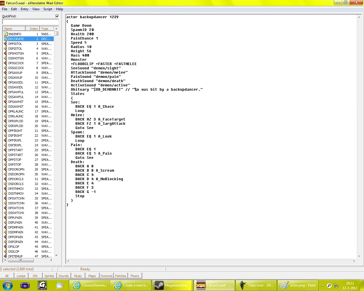Click the DSSAWFUL sound icon
Viewport: 364px width, 291px height.
coord(6,97)
